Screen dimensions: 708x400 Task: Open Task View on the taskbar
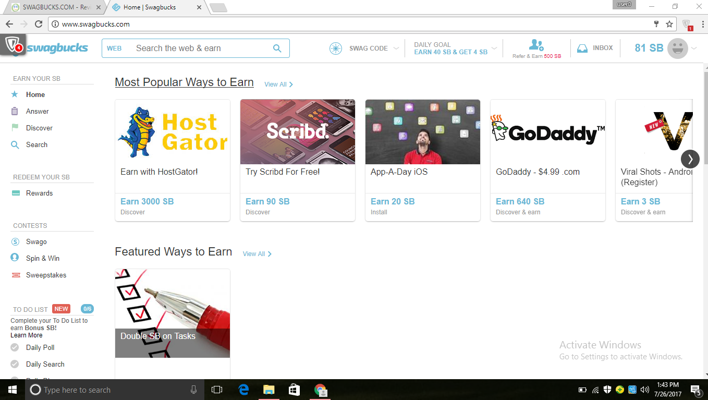click(x=217, y=390)
